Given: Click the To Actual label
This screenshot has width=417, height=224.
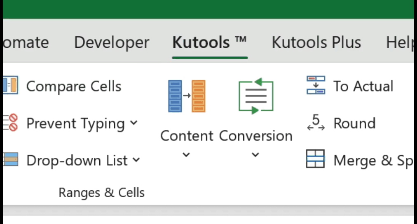Looking at the screenshot, I should coord(363,86).
